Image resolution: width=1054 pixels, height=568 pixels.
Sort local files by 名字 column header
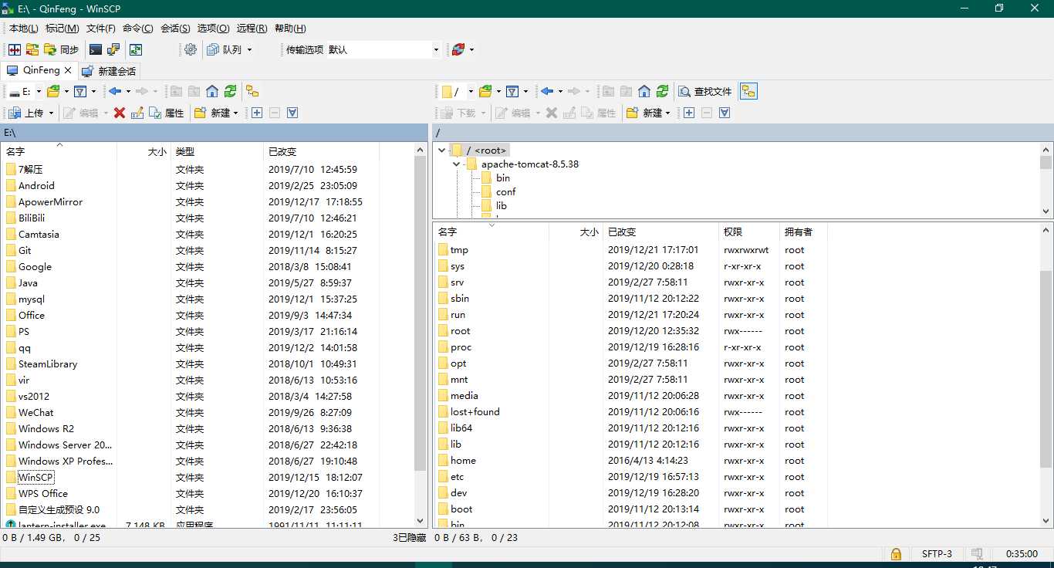pos(59,151)
